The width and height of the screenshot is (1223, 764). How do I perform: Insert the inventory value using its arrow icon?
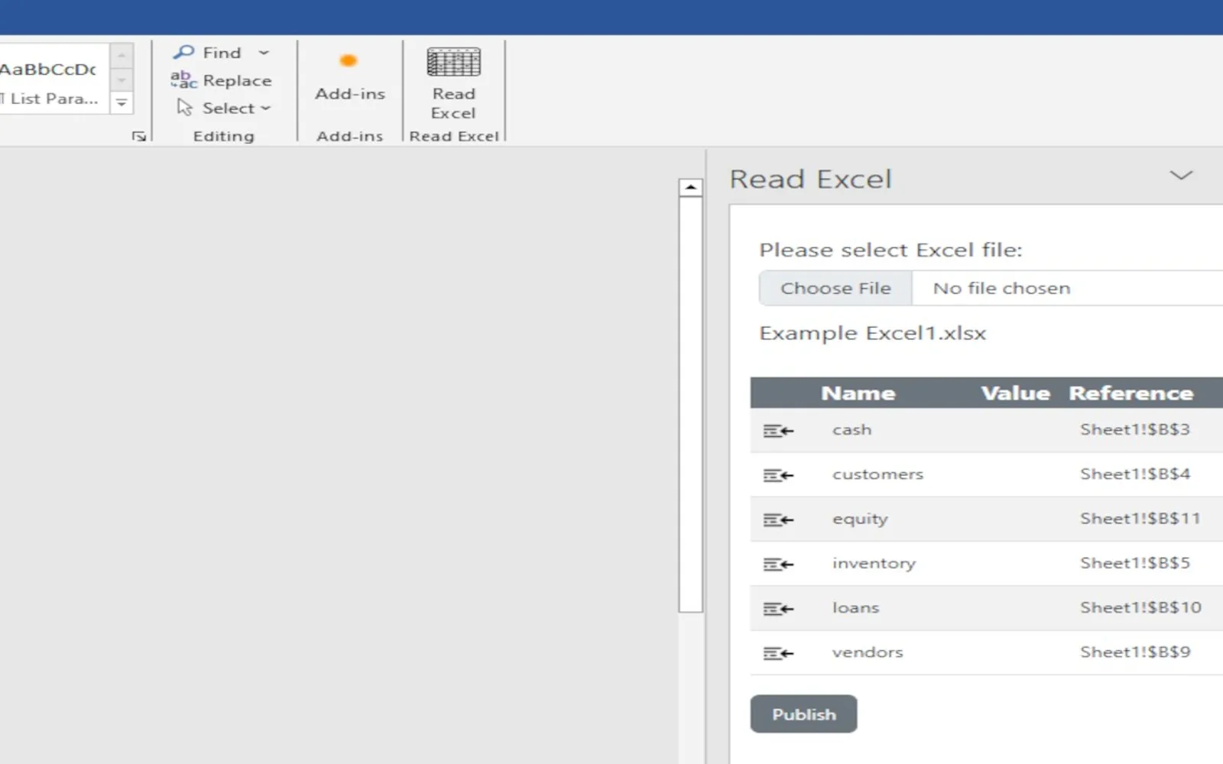pos(778,564)
